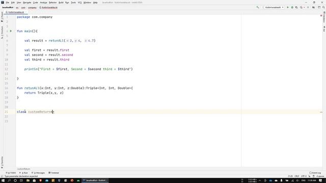Open the TODO tool window
This screenshot has width=326, height=183.
[x=11, y=173]
